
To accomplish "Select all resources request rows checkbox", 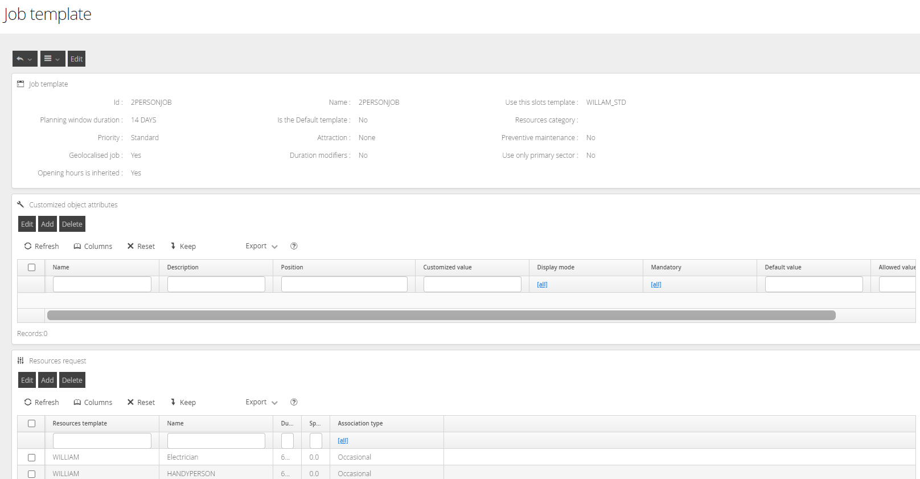I will coord(31,423).
